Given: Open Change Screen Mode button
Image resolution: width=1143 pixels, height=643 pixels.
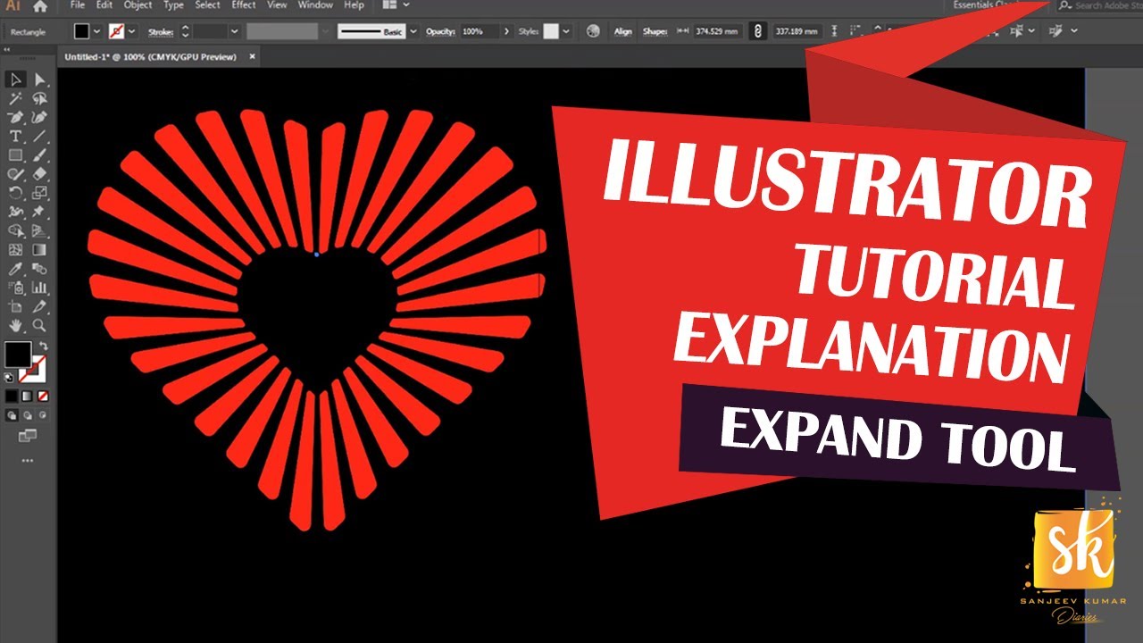Looking at the screenshot, I should [27, 436].
